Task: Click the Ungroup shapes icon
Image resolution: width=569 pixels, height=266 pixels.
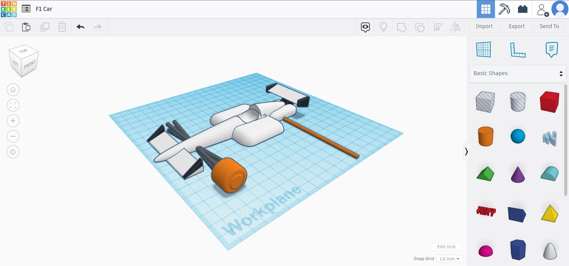Action: [x=420, y=27]
